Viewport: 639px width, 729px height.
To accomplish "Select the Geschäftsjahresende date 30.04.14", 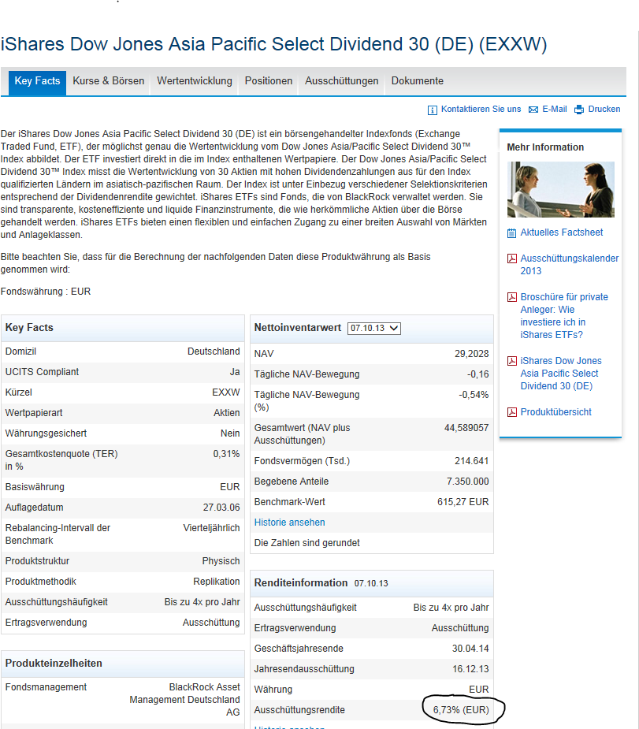I will (470, 649).
